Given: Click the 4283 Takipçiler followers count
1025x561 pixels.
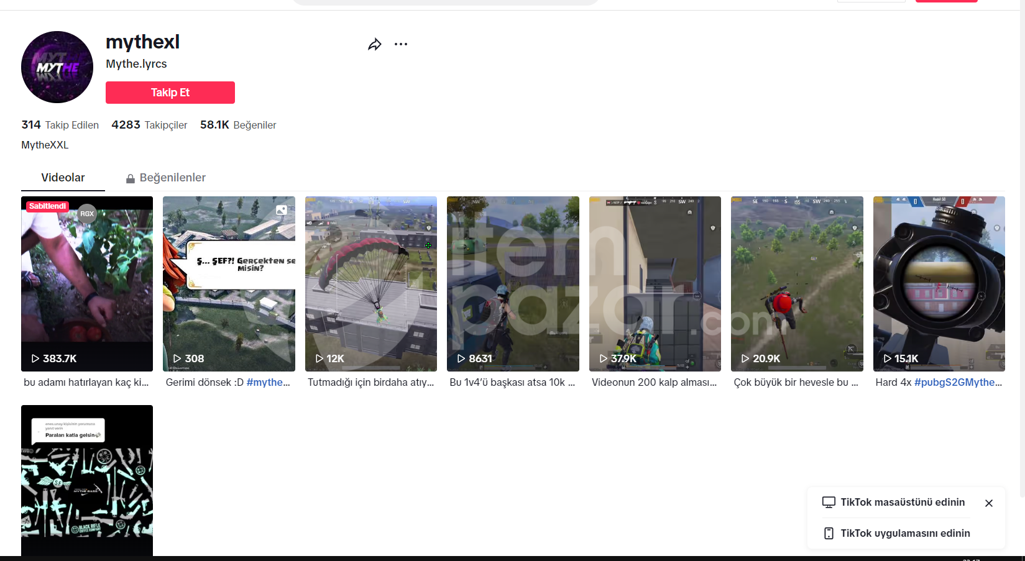Looking at the screenshot, I should [149, 125].
